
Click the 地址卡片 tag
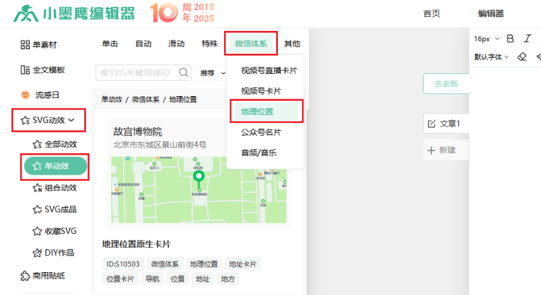coord(243,264)
